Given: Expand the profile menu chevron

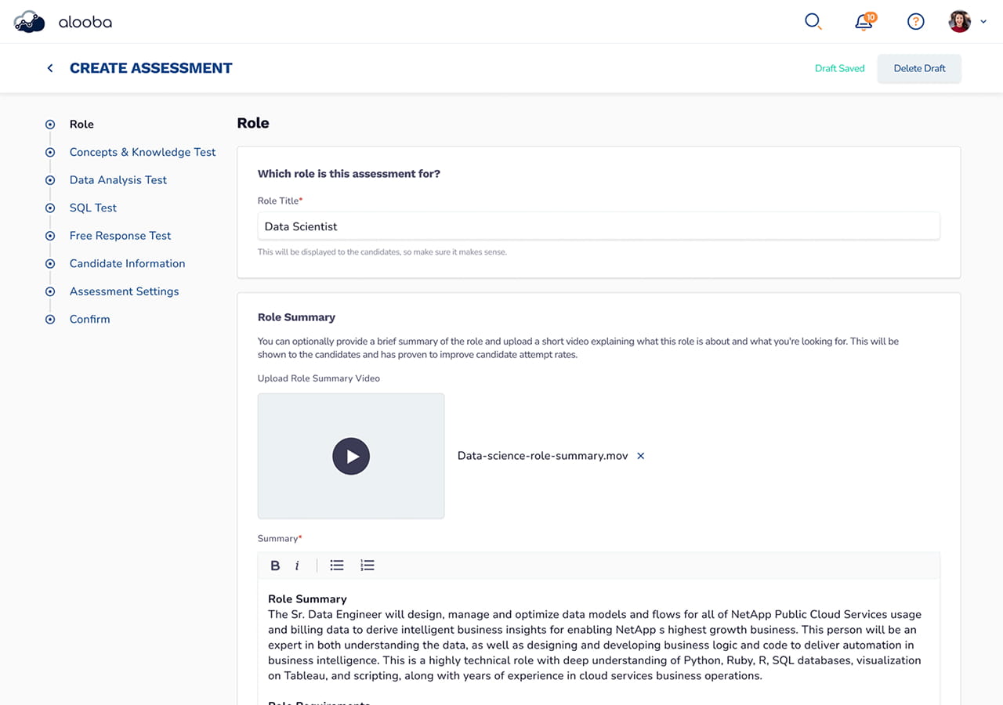Looking at the screenshot, I should pos(983,22).
